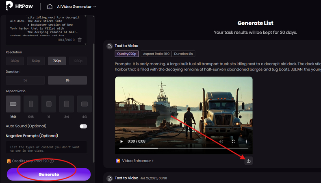Click the 0:00 / 0:08 time display
Image resolution: width=321 pixels, height=183 pixels.
(137, 142)
